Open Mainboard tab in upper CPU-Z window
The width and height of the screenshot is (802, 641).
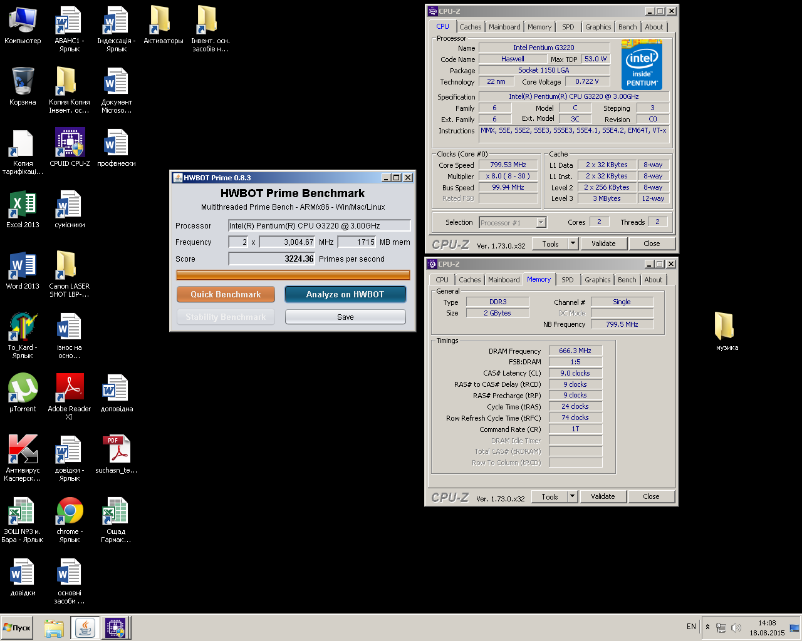(504, 27)
